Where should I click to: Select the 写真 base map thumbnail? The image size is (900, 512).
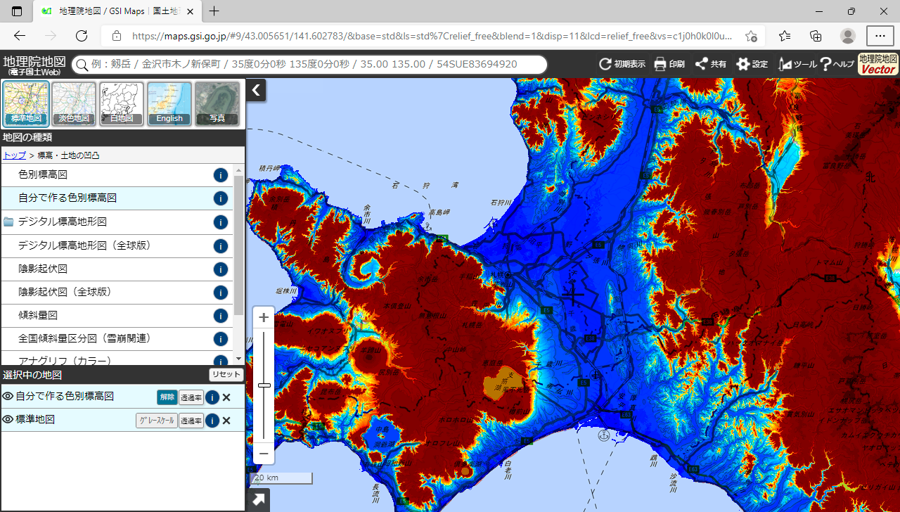click(217, 103)
